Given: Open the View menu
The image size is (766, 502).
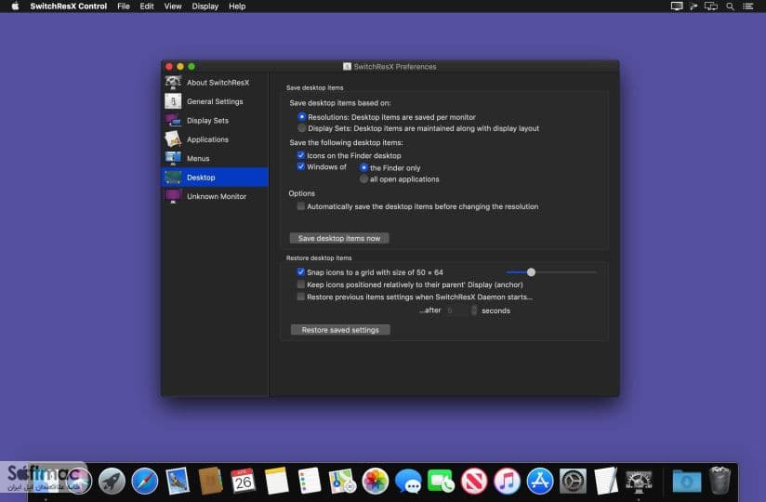Looking at the screenshot, I should (x=173, y=7).
